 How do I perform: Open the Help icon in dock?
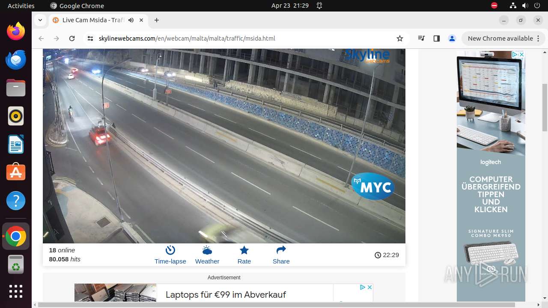[x=16, y=201]
